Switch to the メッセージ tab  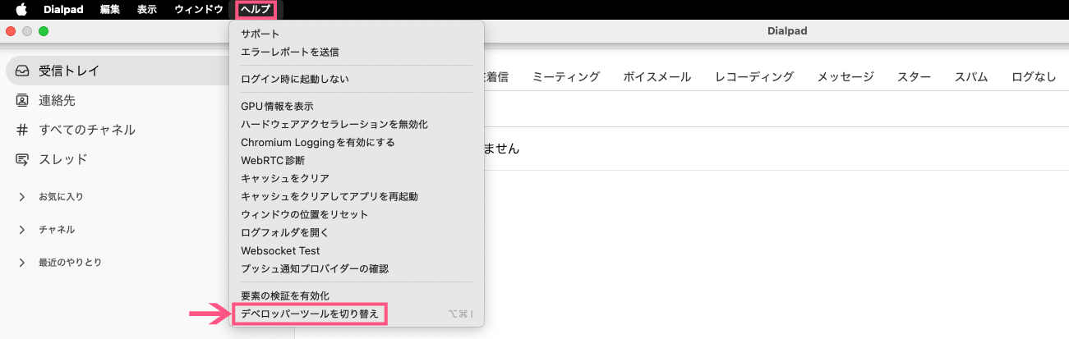click(x=846, y=77)
